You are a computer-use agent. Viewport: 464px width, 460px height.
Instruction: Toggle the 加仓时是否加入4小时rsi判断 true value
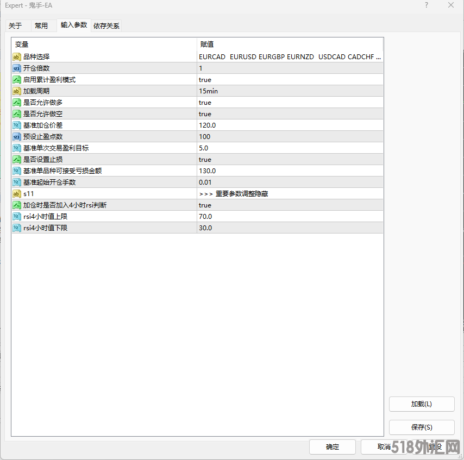click(x=290, y=205)
